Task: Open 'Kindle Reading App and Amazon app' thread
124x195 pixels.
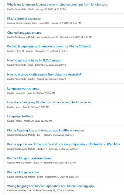Action: tap(46, 130)
